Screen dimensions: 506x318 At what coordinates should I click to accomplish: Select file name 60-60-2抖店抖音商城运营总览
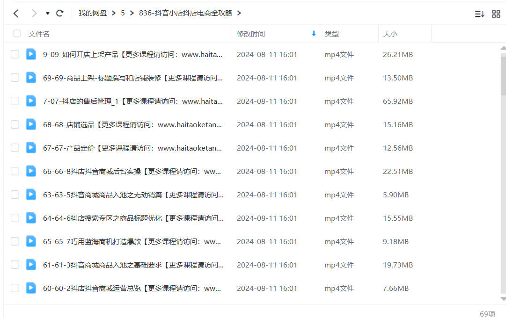132,289
